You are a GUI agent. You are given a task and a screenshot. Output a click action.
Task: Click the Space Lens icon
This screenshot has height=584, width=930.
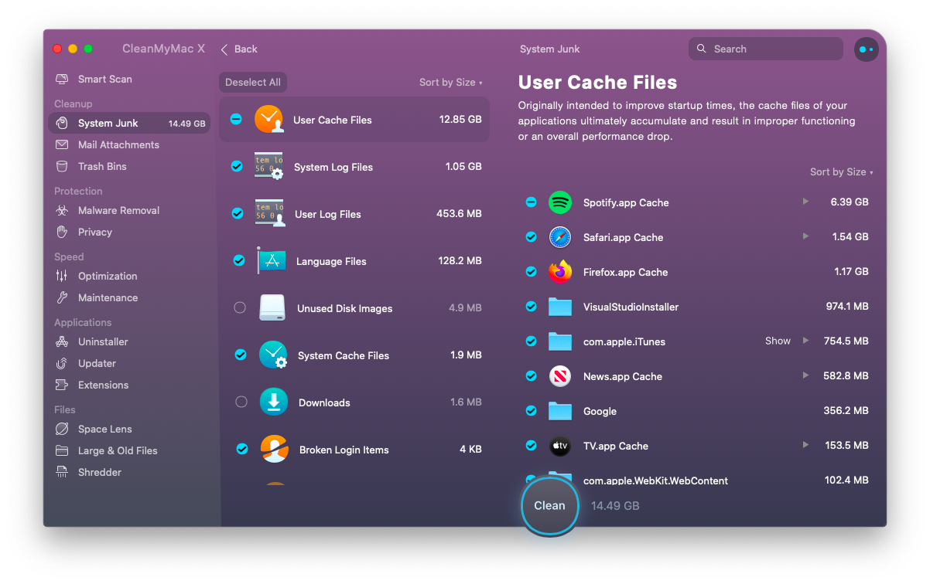click(62, 429)
